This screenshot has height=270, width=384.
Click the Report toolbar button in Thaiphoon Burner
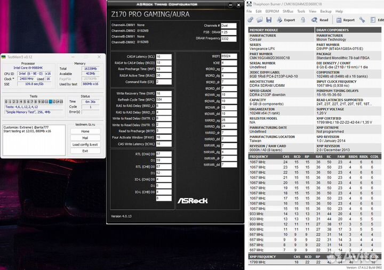[345, 20]
